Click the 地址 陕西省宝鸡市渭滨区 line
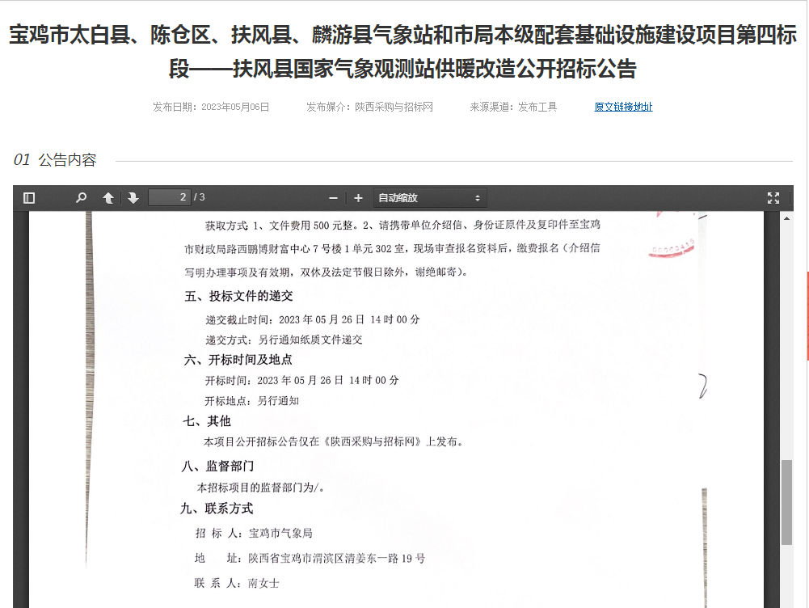This screenshot has height=608, width=809. pos(310,559)
